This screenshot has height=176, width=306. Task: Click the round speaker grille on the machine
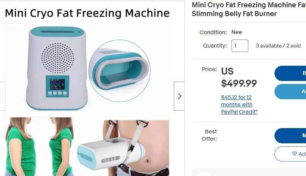coord(58,58)
